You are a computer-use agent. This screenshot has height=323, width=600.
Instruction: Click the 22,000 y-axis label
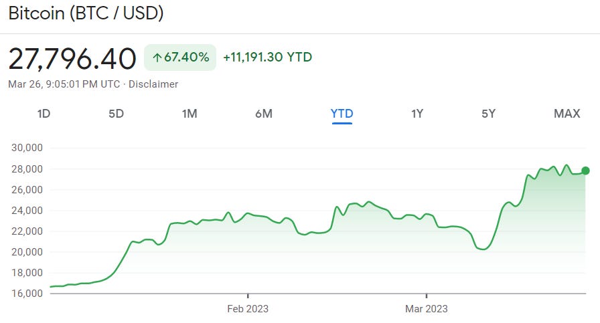click(x=27, y=231)
